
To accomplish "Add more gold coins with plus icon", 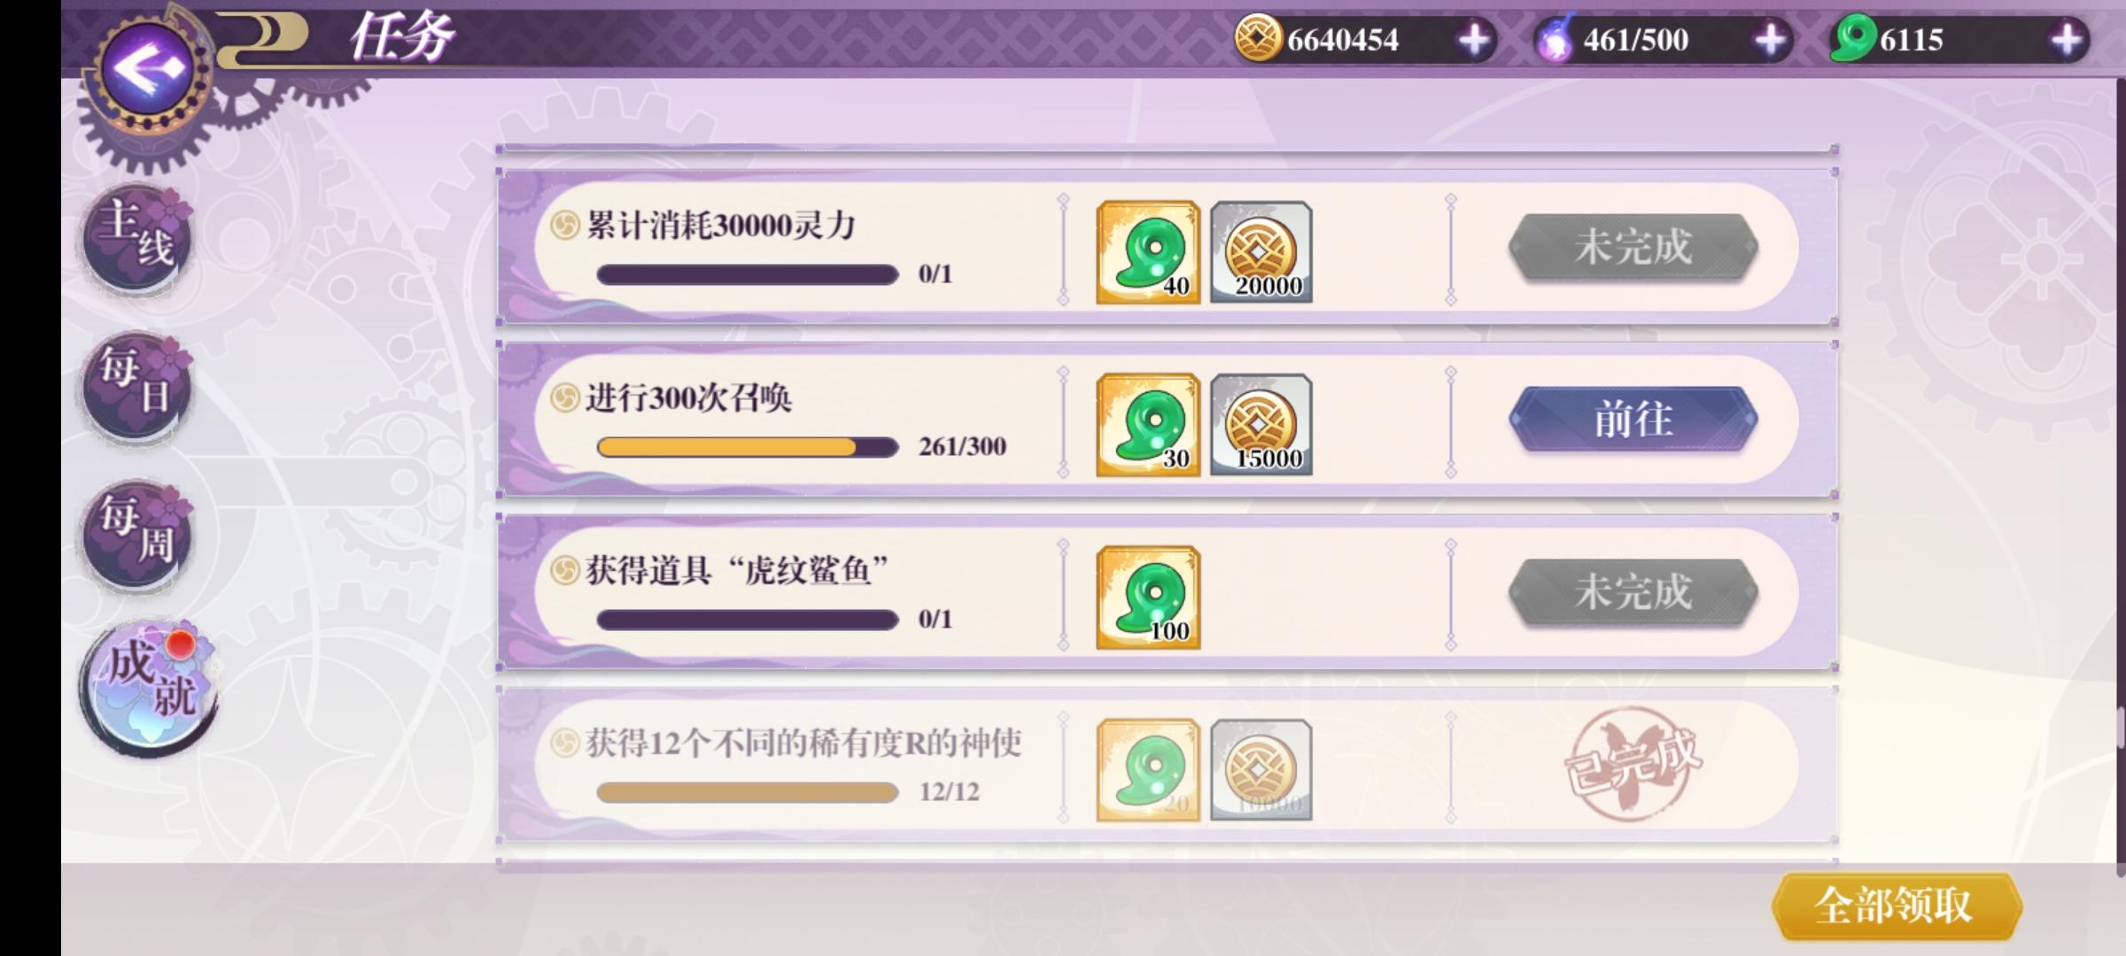I will pyautogui.click(x=1474, y=40).
